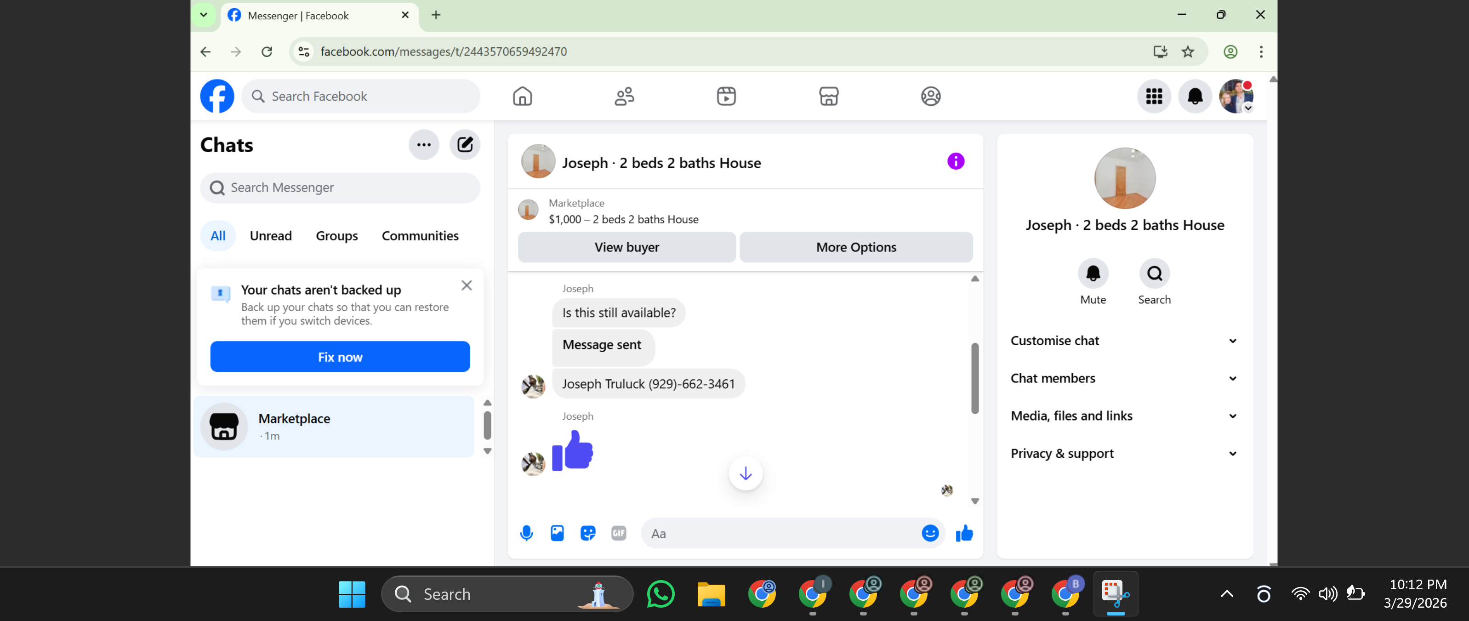Viewport: 1469px width, 621px height.
Task: Open the Windows Start menu
Action: pyautogui.click(x=351, y=594)
